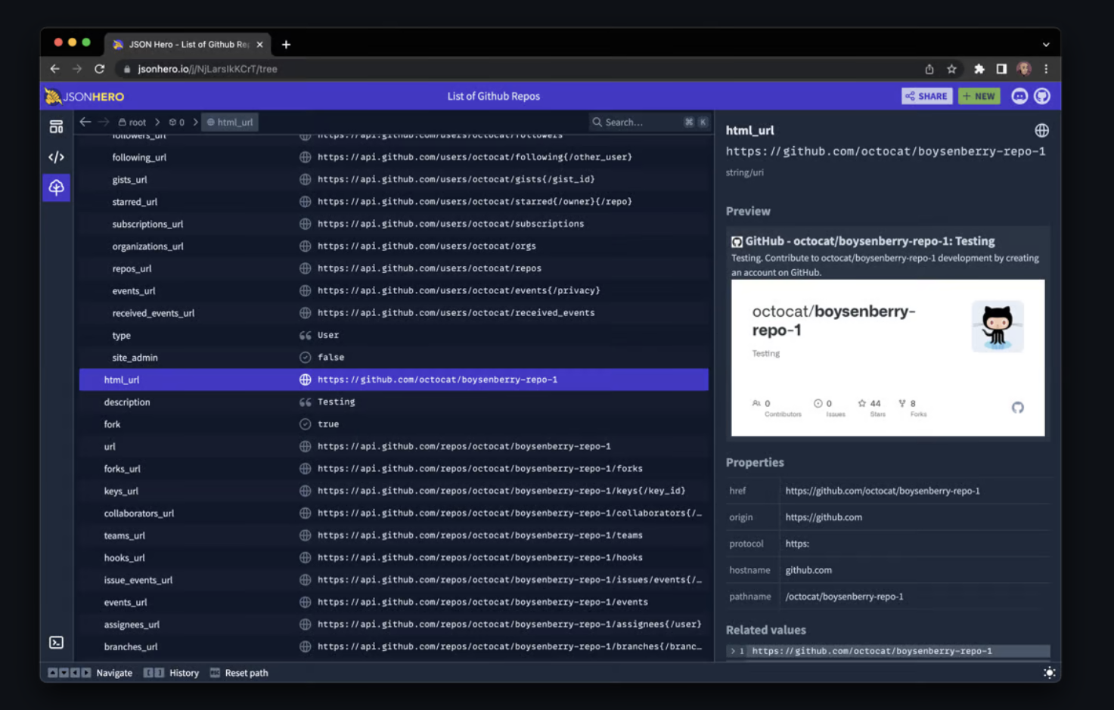
Task: Click the GitHub preview title link
Action: 870,241
